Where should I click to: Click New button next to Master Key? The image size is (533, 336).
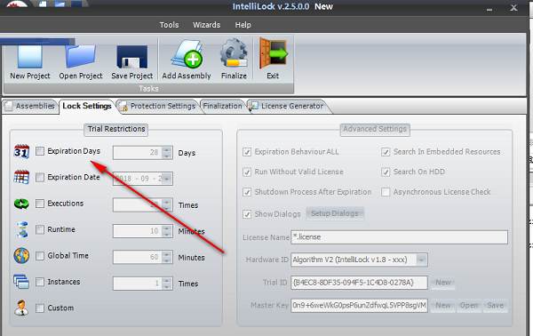pyautogui.click(x=443, y=306)
